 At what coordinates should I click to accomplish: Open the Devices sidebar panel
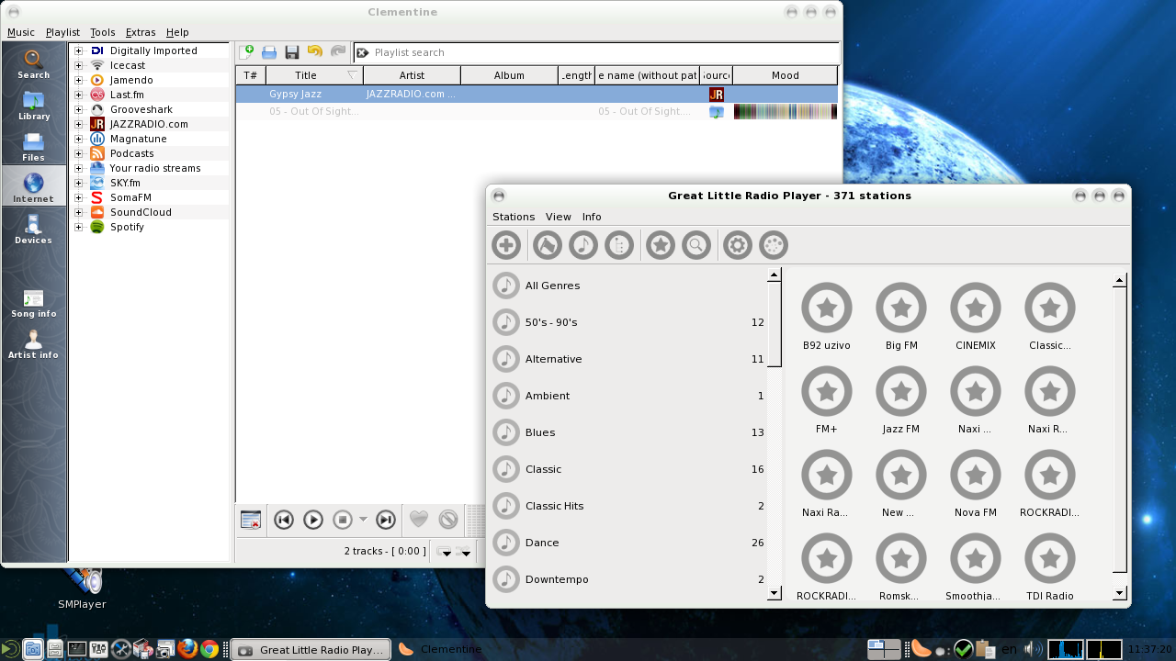33,229
